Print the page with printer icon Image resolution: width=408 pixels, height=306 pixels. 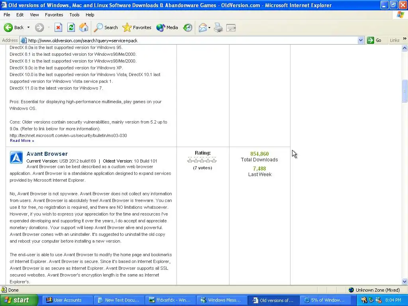218,27
